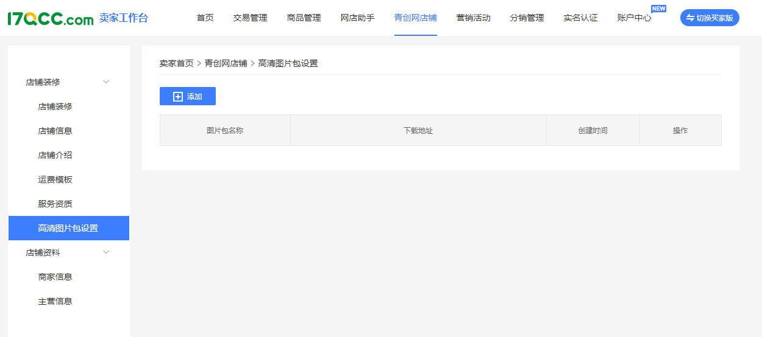Screen dimensions: 762x337
Task: Switch to 营销活动 tab
Action: (x=473, y=18)
